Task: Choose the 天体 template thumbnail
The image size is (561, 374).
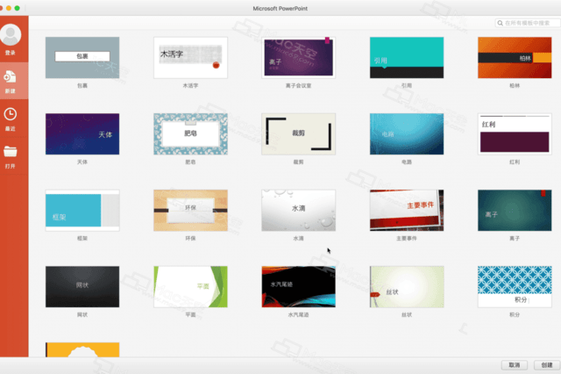Action: click(82, 133)
